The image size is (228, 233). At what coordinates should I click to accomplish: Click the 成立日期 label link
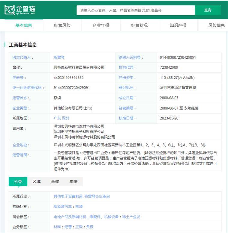(126, 98)
